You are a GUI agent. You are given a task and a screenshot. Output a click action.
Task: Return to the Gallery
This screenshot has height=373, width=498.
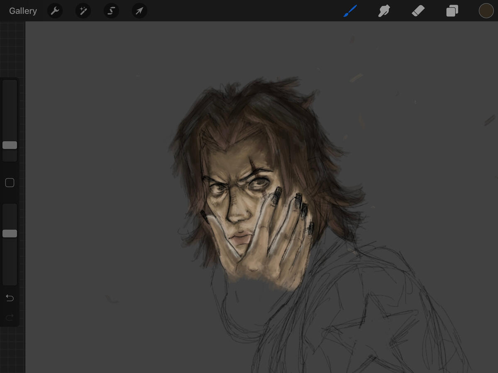(x=23, y=11)
